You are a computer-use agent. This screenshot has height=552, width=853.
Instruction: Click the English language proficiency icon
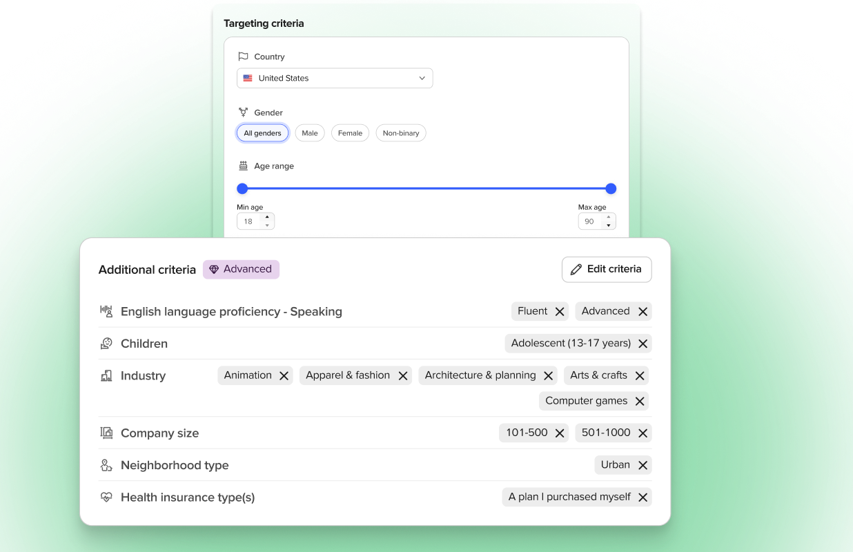tap(106, 311)
